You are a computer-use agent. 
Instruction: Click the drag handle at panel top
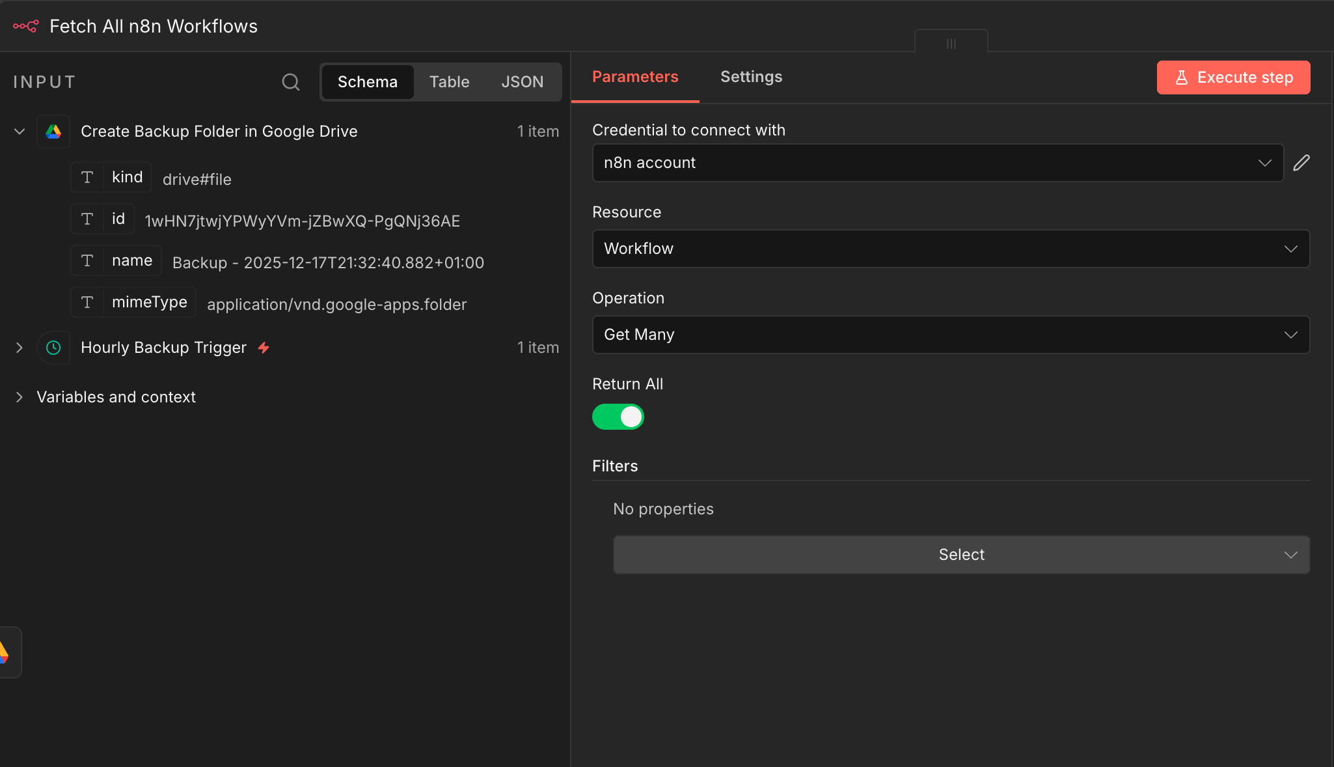click(x=951, y=43)
